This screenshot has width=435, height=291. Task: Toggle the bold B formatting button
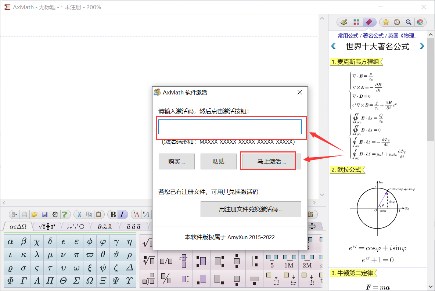(113, 215)
